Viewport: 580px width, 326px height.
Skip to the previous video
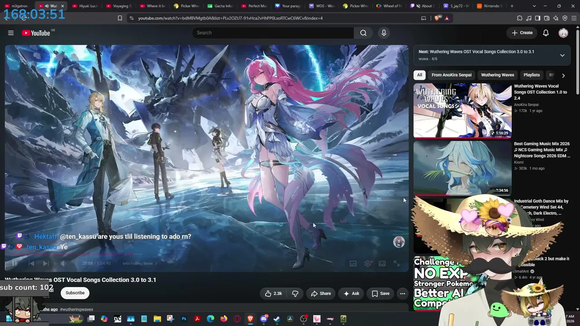[x=31, y=263]
